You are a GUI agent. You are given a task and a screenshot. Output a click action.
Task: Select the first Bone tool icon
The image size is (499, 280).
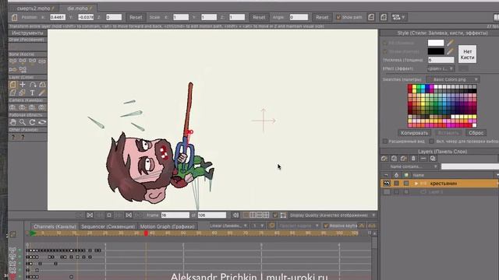coord(12,61)
